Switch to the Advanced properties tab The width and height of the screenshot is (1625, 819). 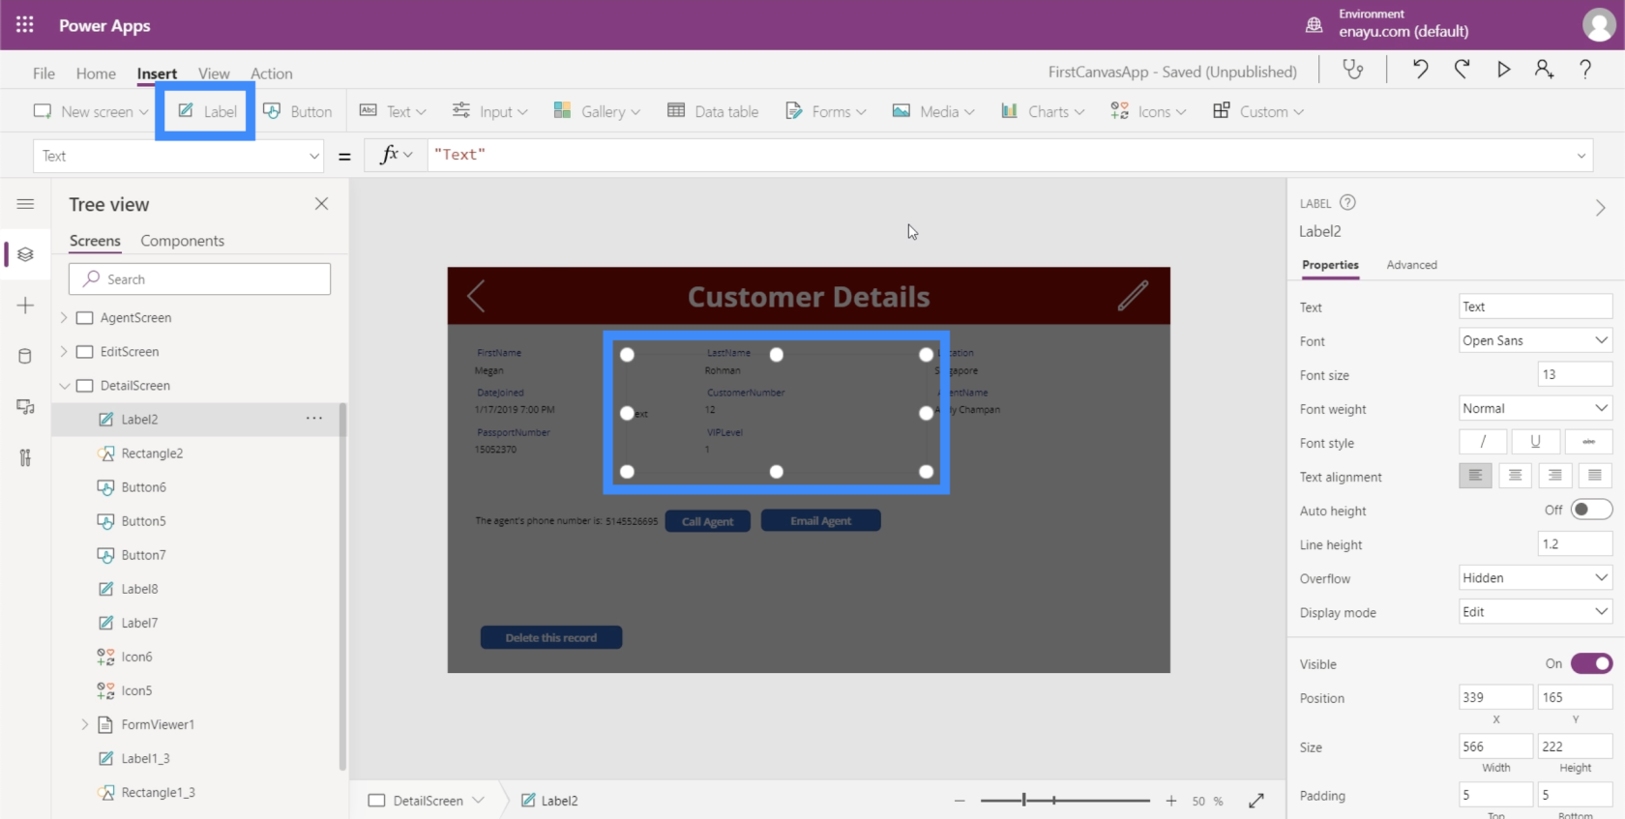1411,264
